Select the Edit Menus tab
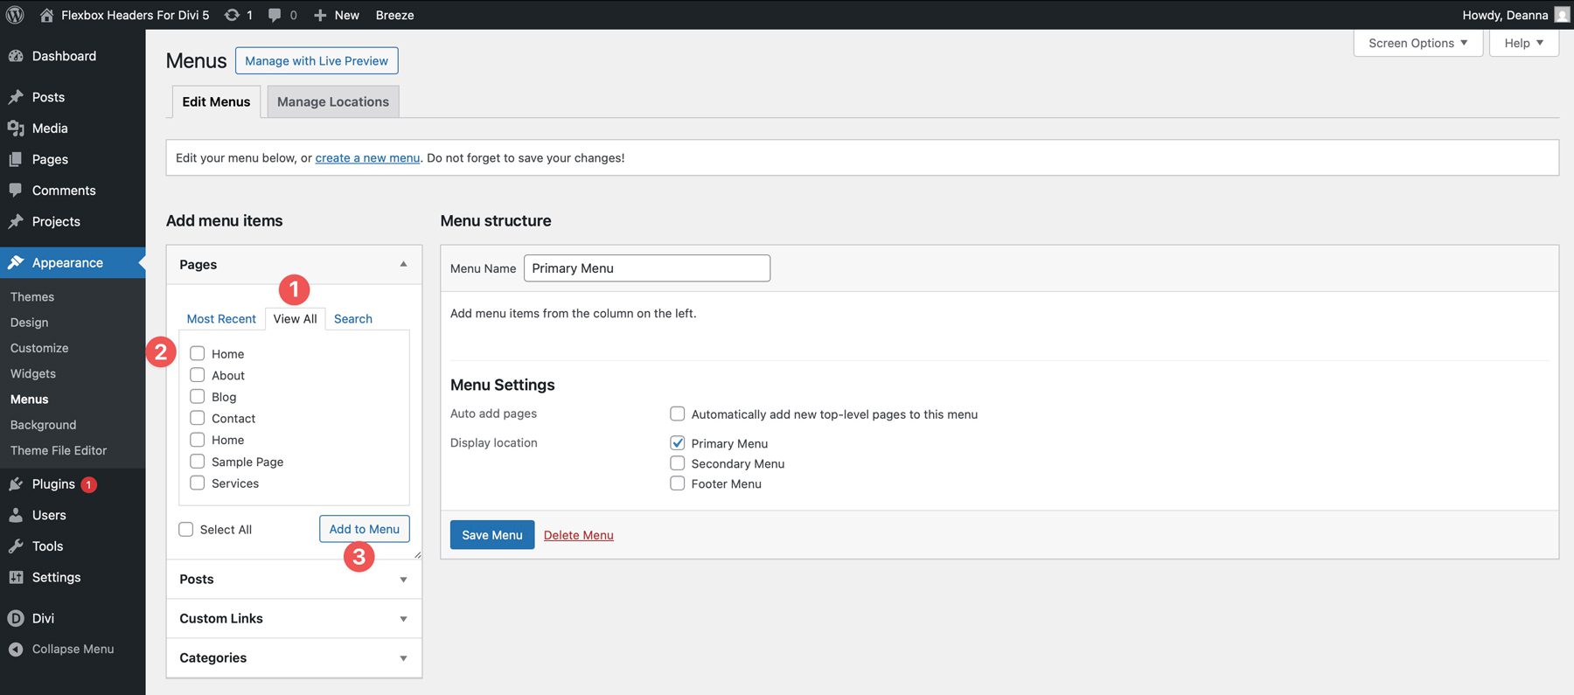1574x695 pixels. [216, 101]
